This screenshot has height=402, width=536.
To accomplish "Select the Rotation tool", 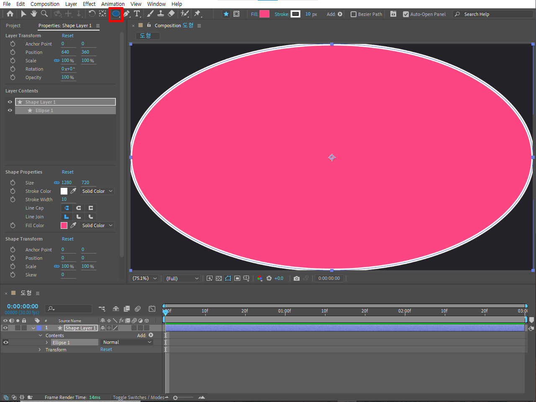I will click(x=92, y=14).
